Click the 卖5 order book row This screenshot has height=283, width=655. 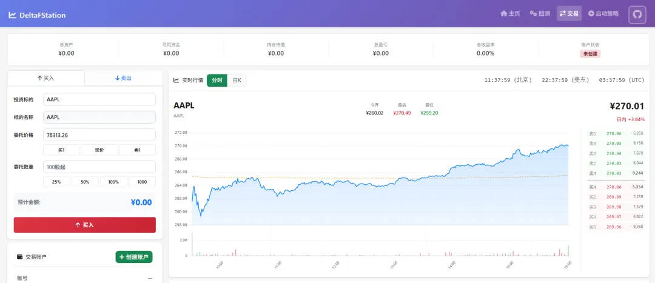tap(616, 133)
